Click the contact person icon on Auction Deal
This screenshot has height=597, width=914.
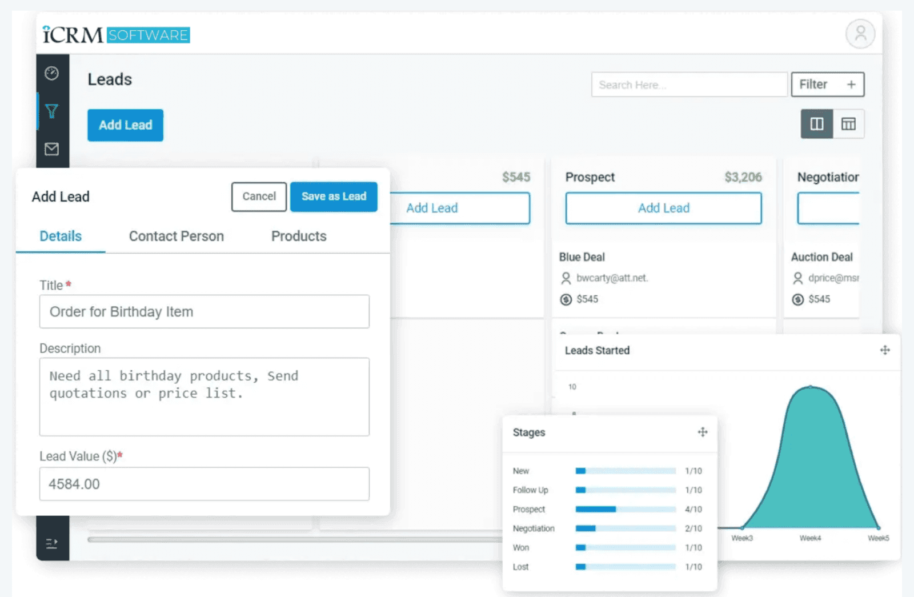pyautogui.click(x=798, y=278)
